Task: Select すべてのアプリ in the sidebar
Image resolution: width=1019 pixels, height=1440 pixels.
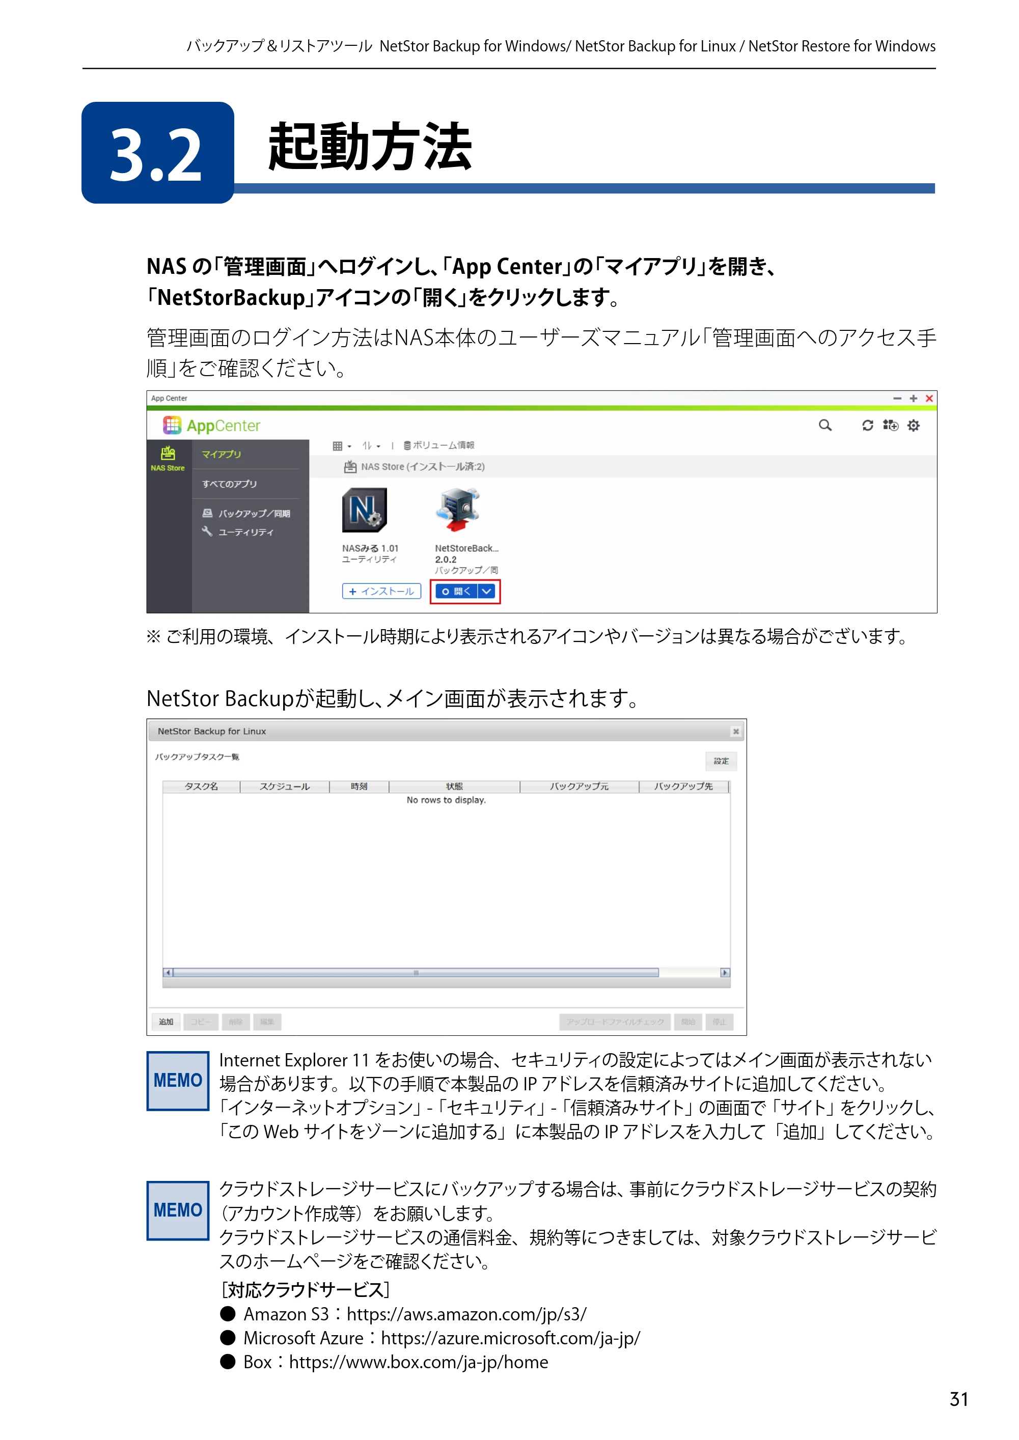Action: coord(230,484)
